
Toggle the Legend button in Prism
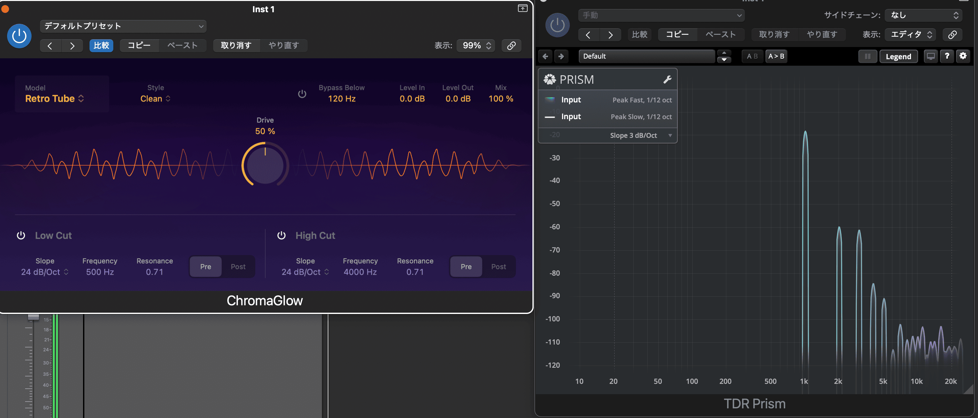point(898,57)
